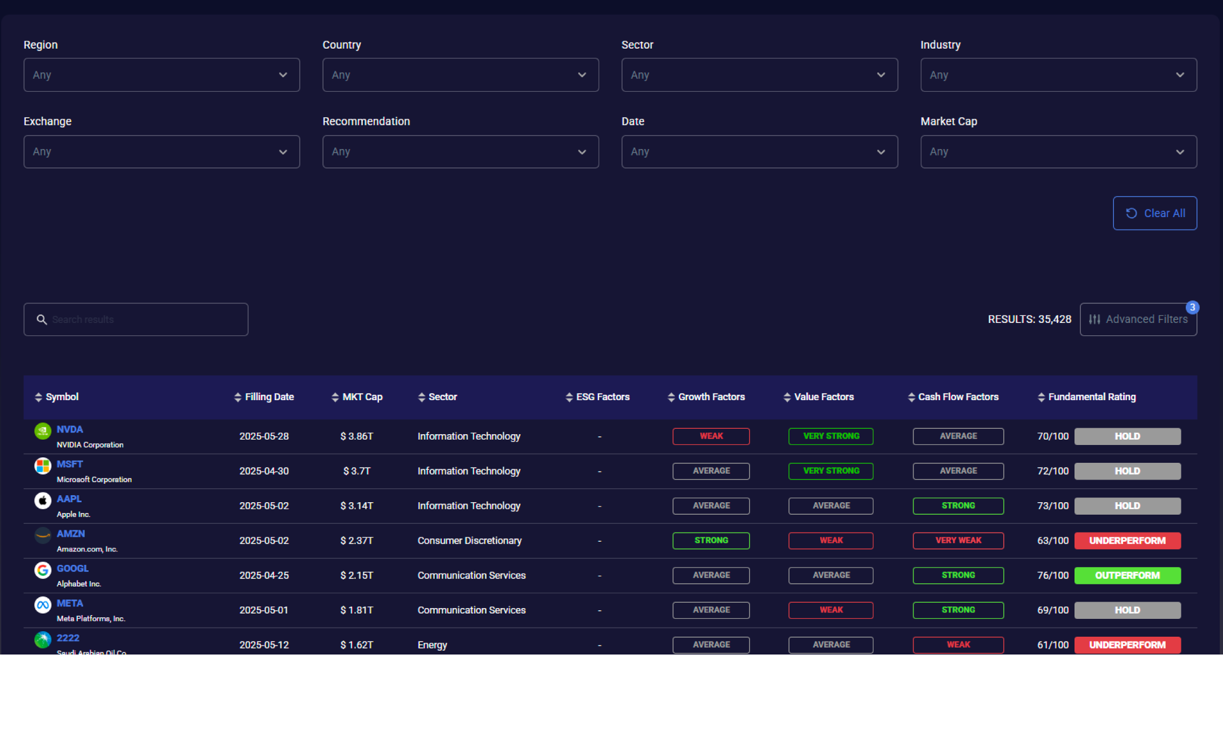This screenshot has width=1223, height=742.
Task: Open Advanced Filters panel
Action: (x=1138, y=320)
